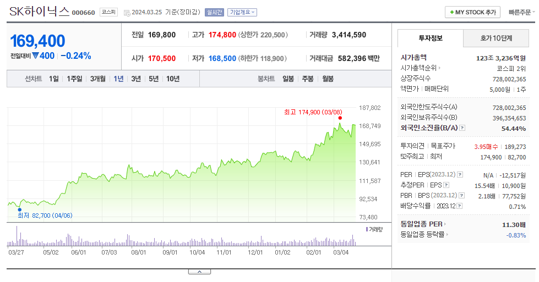Image resolution: width=539 pixels, height=282 pixels.
Task: Select the 1일 line chart period
Action: point(53,79)
